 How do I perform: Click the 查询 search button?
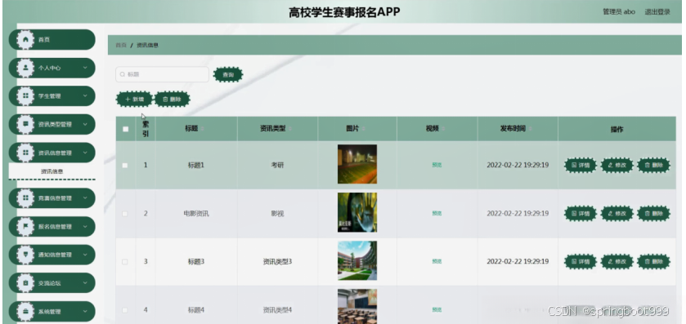(x=228, y=74)
